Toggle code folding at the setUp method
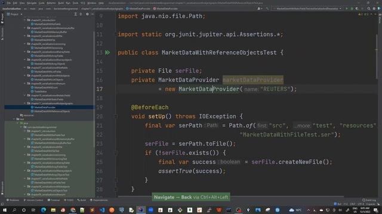Image resolution: width=382 pixels, height=214 pixels. [x=116, y=117]
